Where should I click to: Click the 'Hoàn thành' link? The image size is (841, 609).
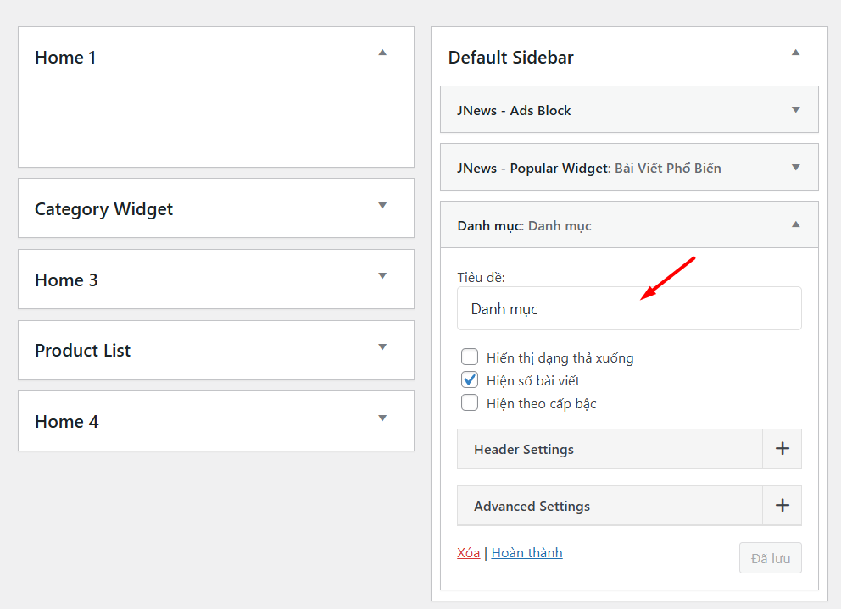click(526, 552)
